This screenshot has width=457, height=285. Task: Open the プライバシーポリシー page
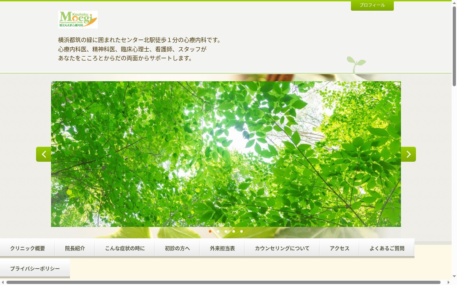[x=35, y=268]
